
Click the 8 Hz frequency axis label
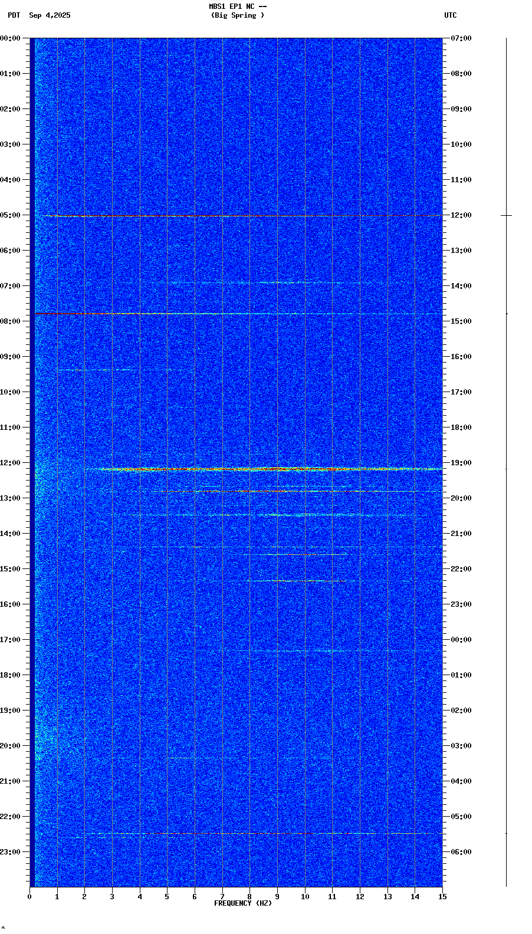click(249, 897)
